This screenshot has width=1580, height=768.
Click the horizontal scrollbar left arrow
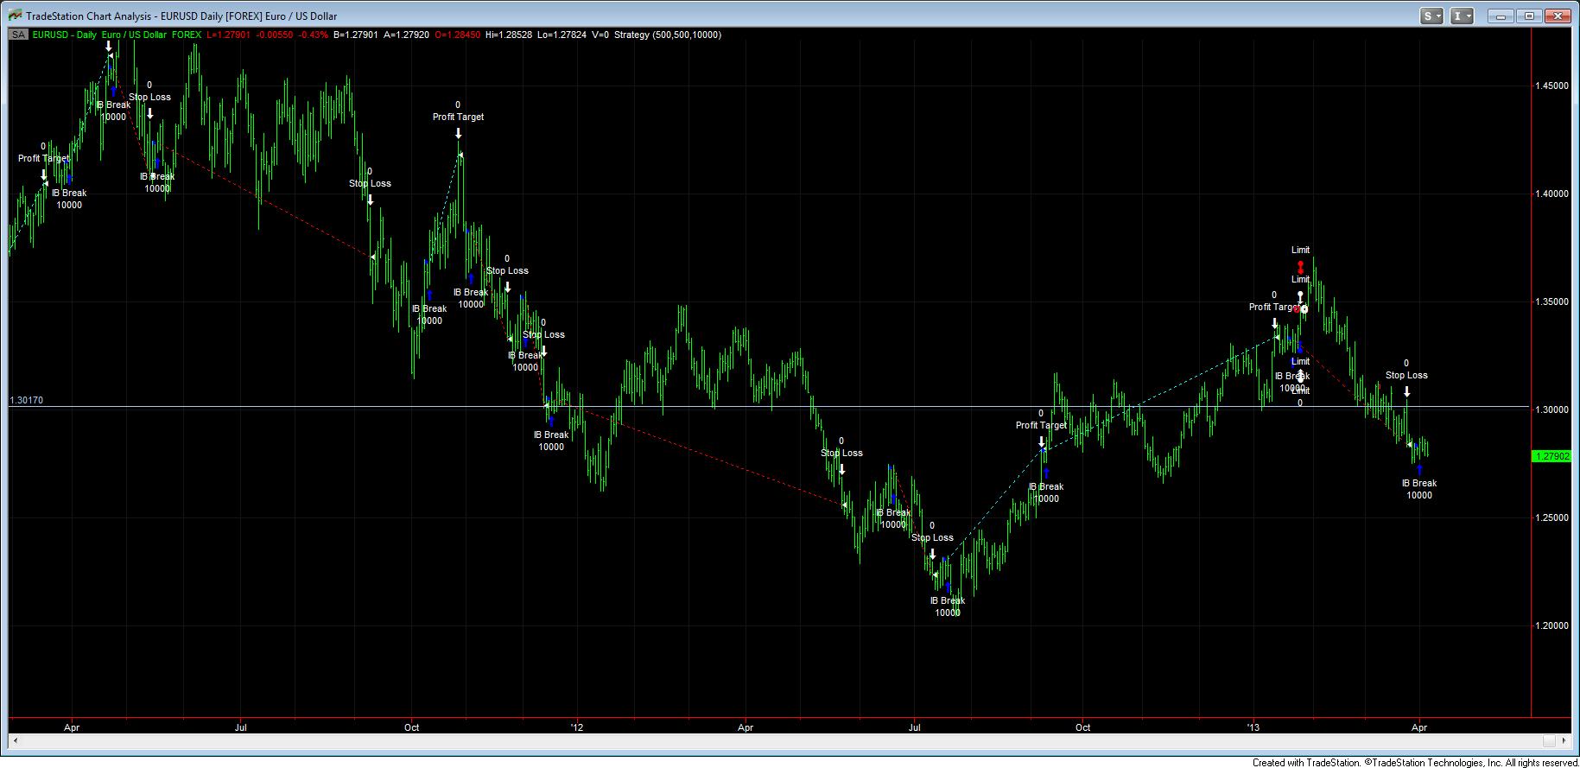[x=14, y=740]
